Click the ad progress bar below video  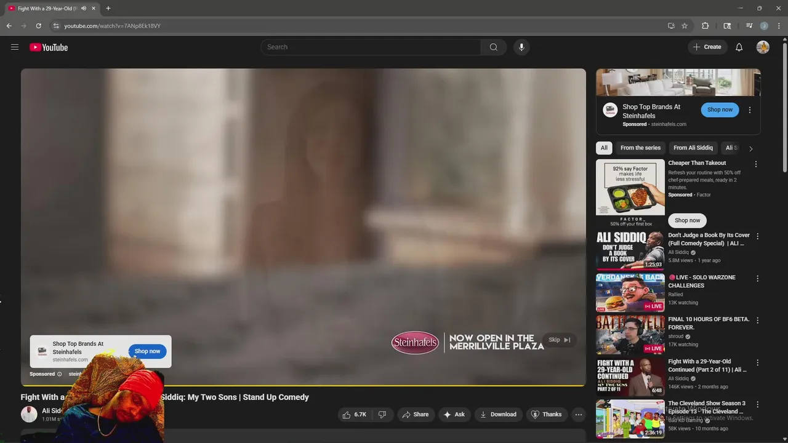pyautogui.click(x=304, y=386)
